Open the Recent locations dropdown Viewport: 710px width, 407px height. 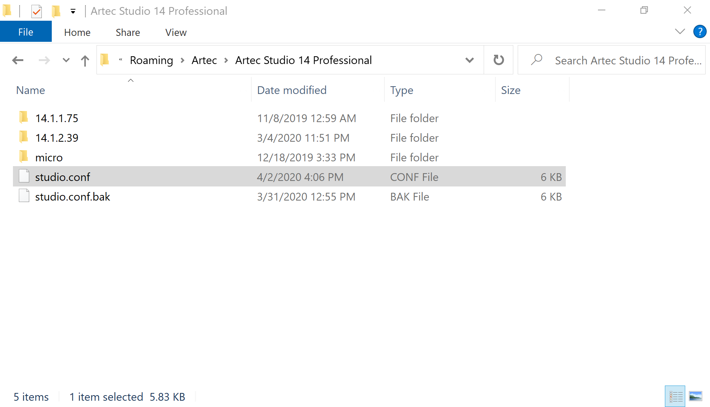point(66,60)
